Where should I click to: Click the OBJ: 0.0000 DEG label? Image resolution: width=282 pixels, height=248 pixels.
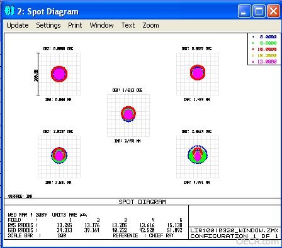[x=58, y=49]
